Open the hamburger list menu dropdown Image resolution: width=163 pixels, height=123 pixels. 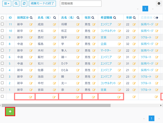pyautogui.click(x=8, y=4)
